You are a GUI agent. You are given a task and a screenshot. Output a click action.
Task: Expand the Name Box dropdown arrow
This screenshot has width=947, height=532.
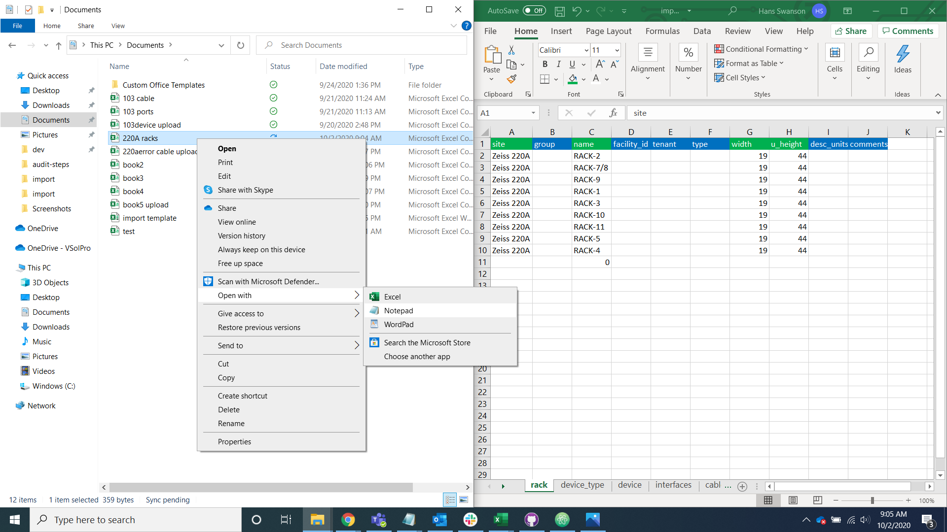[533, 113]
